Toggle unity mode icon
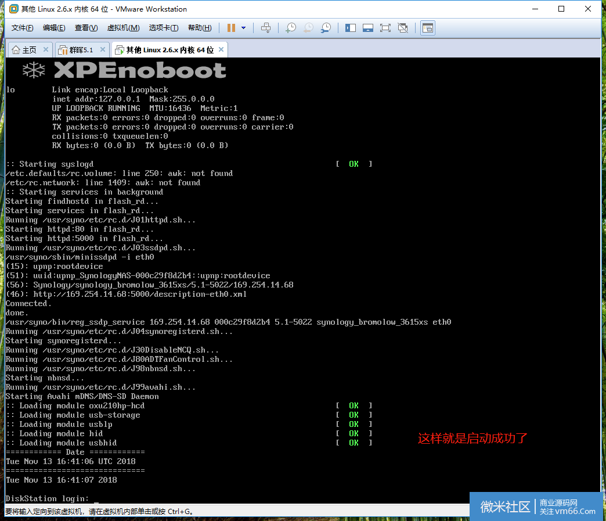 coord(403,28)
